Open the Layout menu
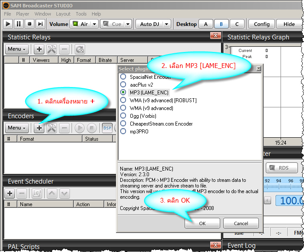This screenshot has width=304, height=252. (x=63, y=14)
